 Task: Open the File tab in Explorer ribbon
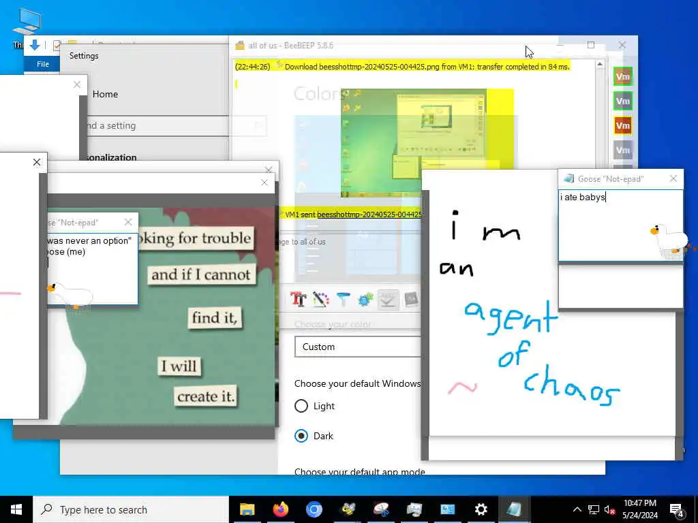point(43,64)
